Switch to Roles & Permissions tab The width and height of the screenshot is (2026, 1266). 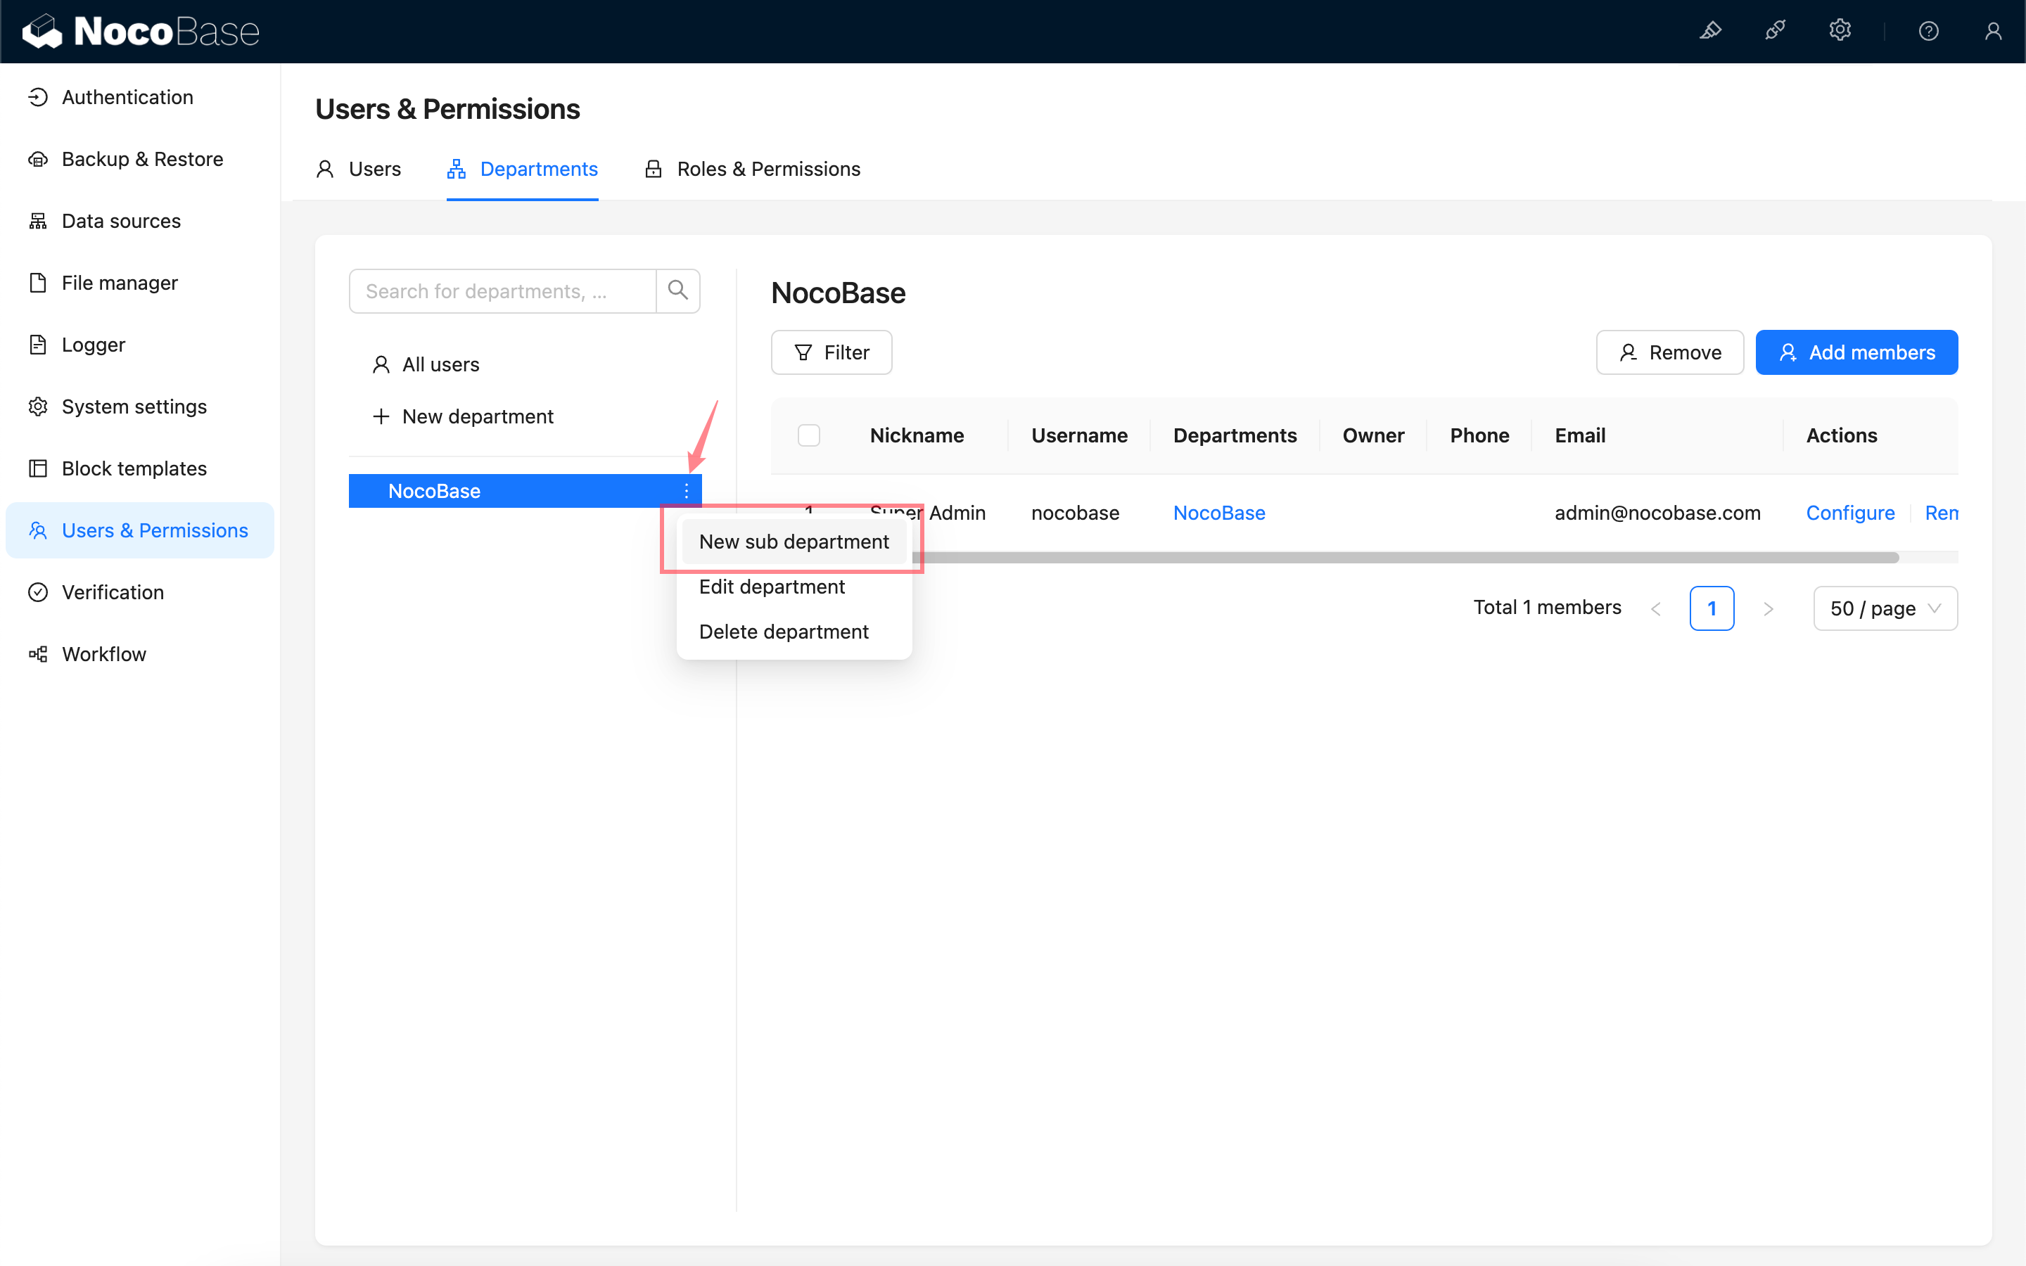tap(752, 169)
